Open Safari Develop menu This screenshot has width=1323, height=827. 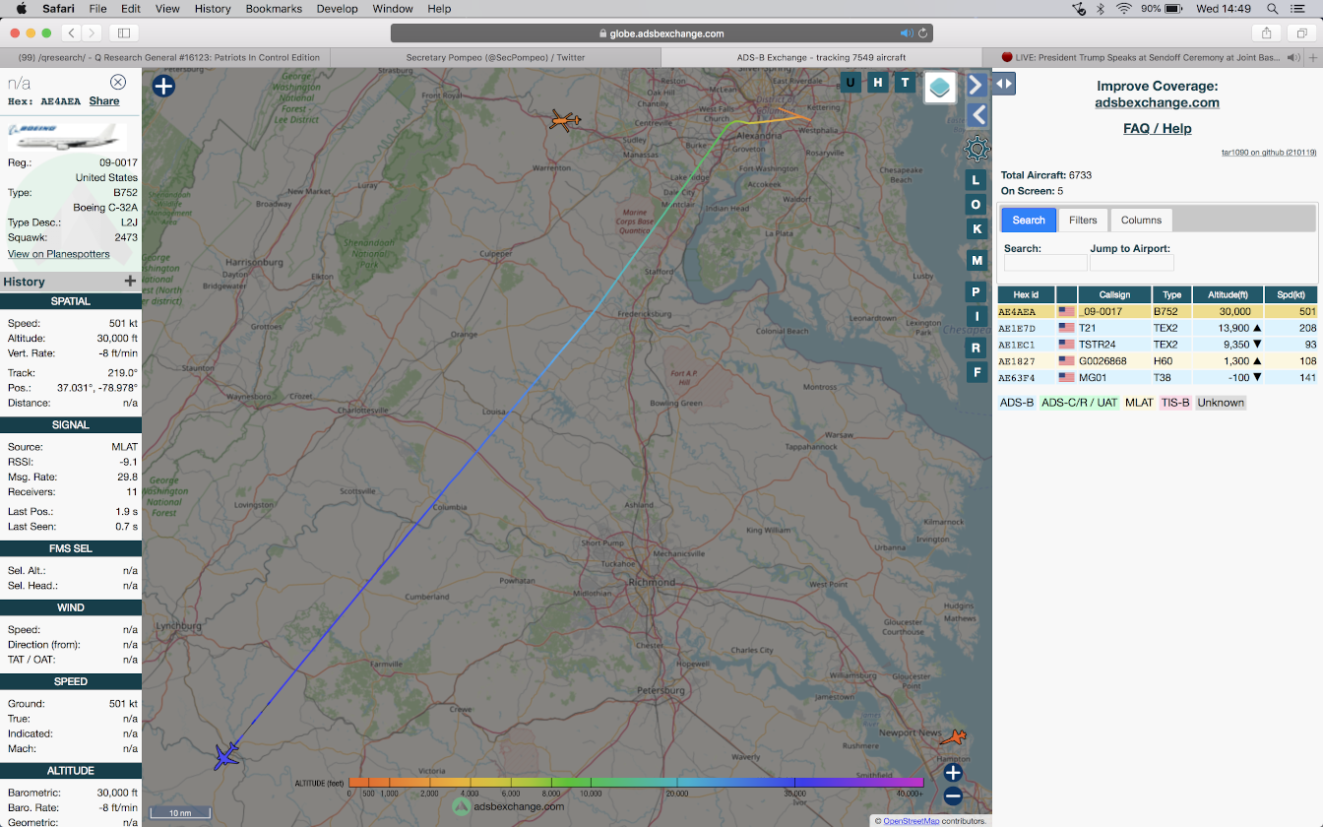(338, 9)
